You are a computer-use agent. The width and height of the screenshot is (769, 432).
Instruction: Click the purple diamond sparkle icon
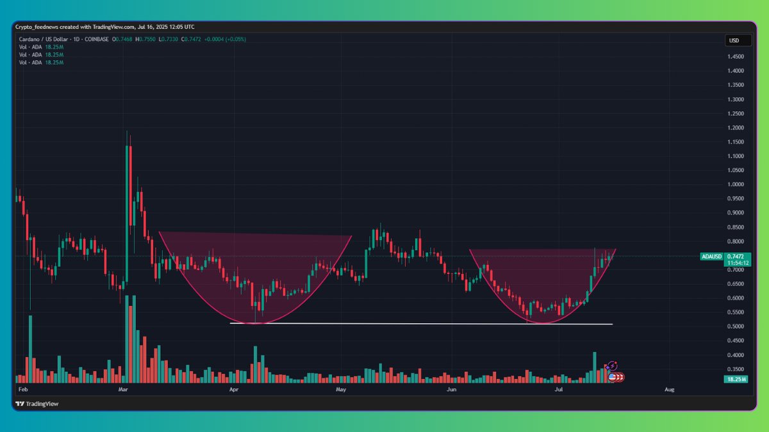(608, 367)
